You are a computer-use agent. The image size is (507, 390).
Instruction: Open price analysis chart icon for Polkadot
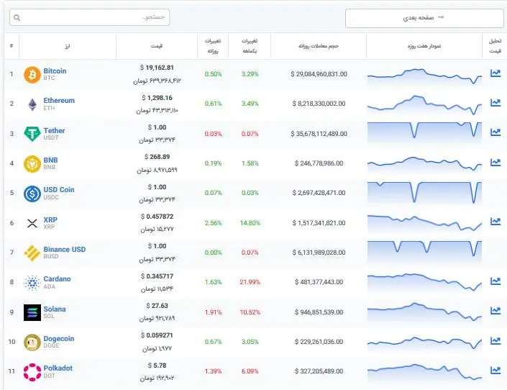tap(495, 371)
